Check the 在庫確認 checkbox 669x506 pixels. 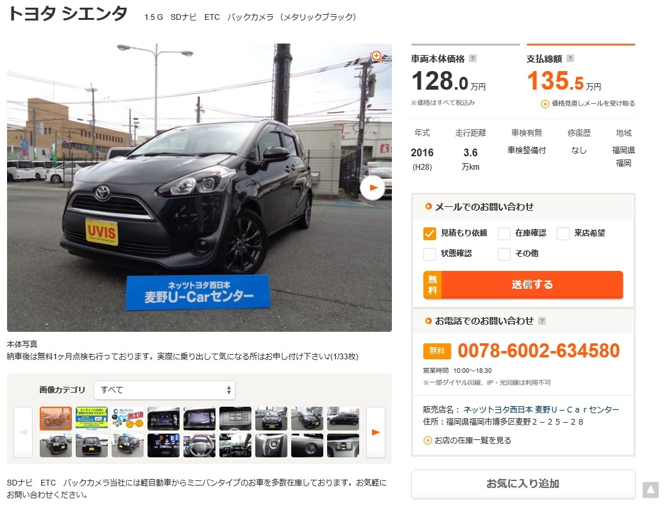pyautogui.click(x=504, y=233)
